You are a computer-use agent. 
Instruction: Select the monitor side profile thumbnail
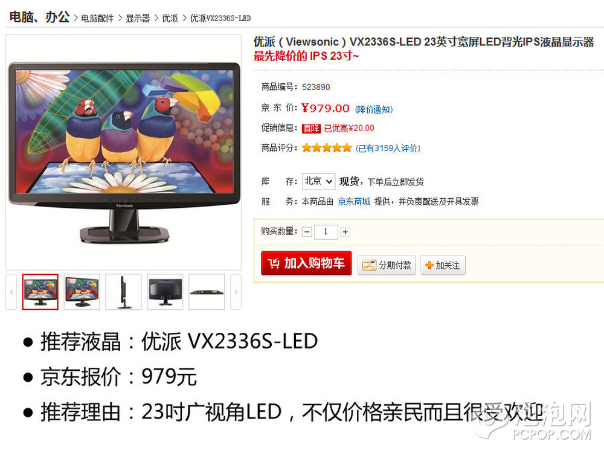[123, 292]
